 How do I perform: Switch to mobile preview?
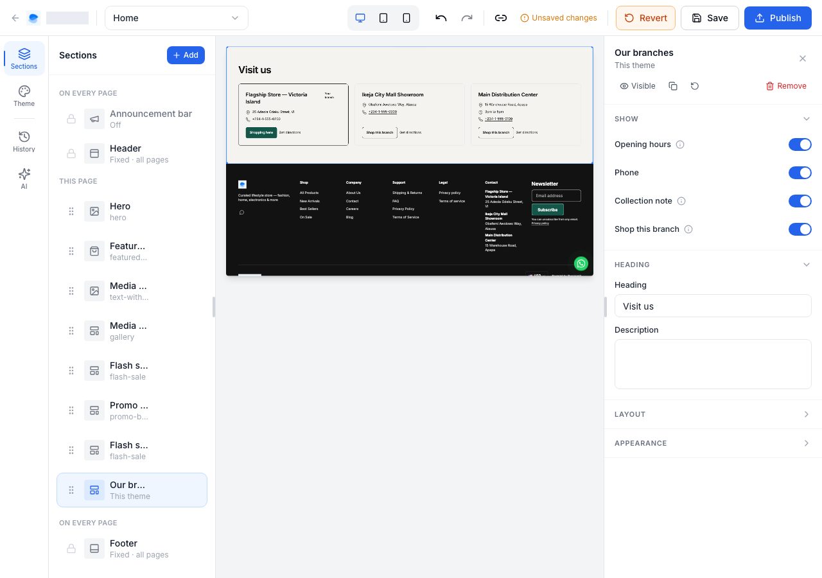click(407, 18)
